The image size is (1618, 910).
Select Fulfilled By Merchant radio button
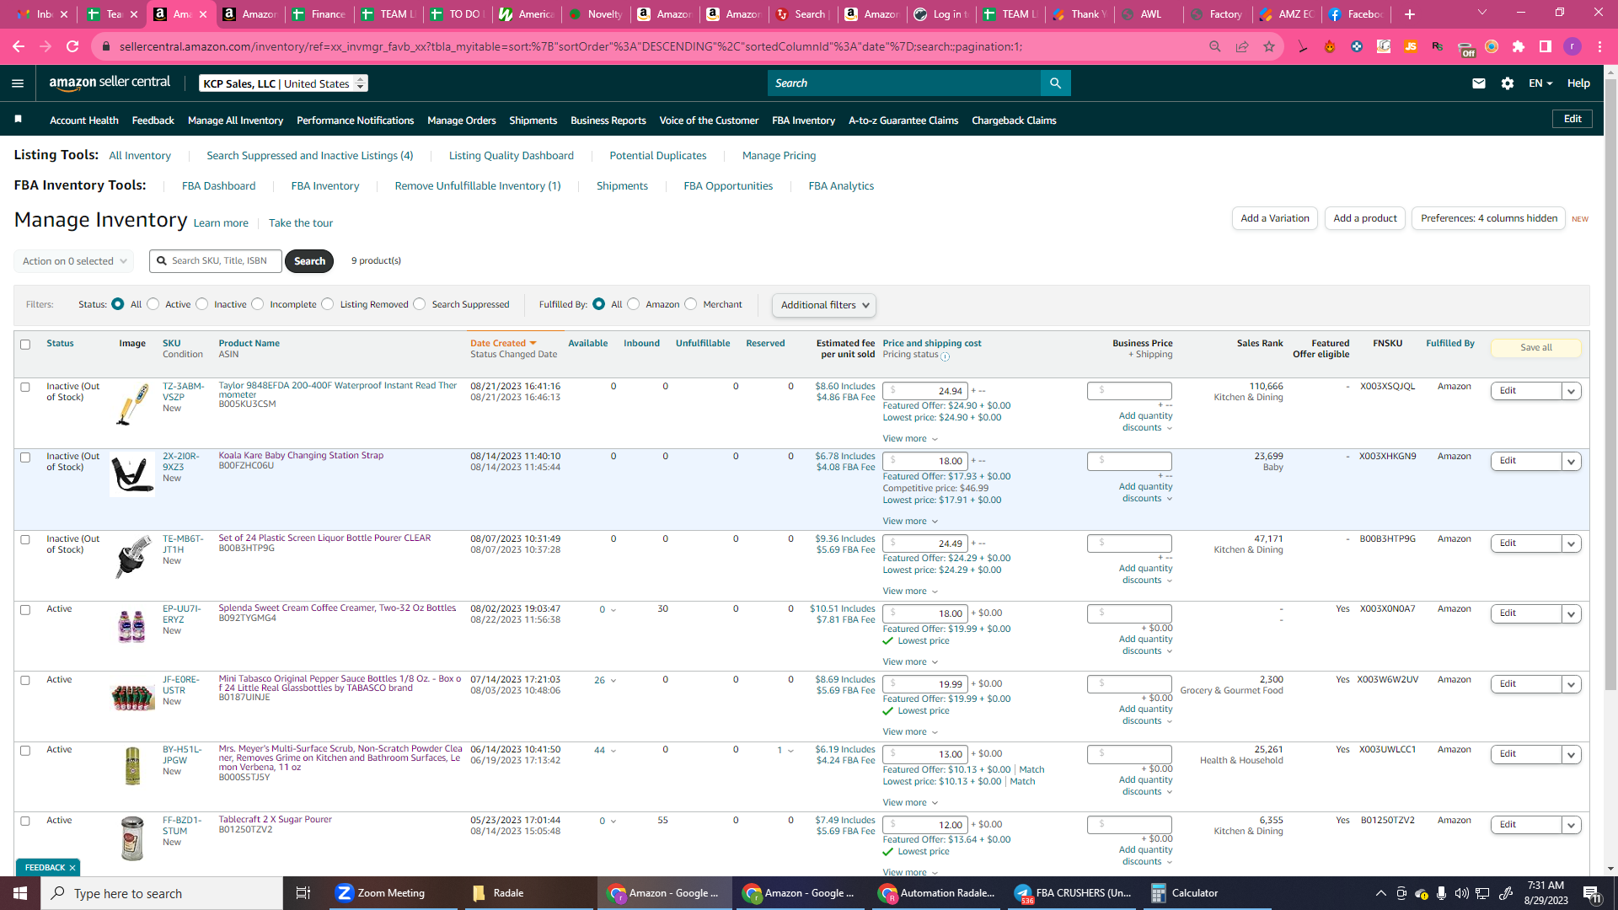[x=691, y=304]
